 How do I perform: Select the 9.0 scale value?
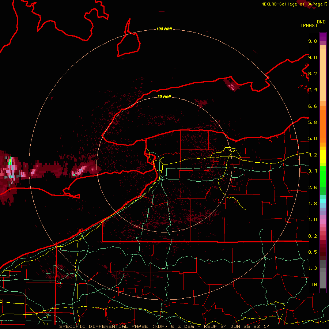coord(313,57)
